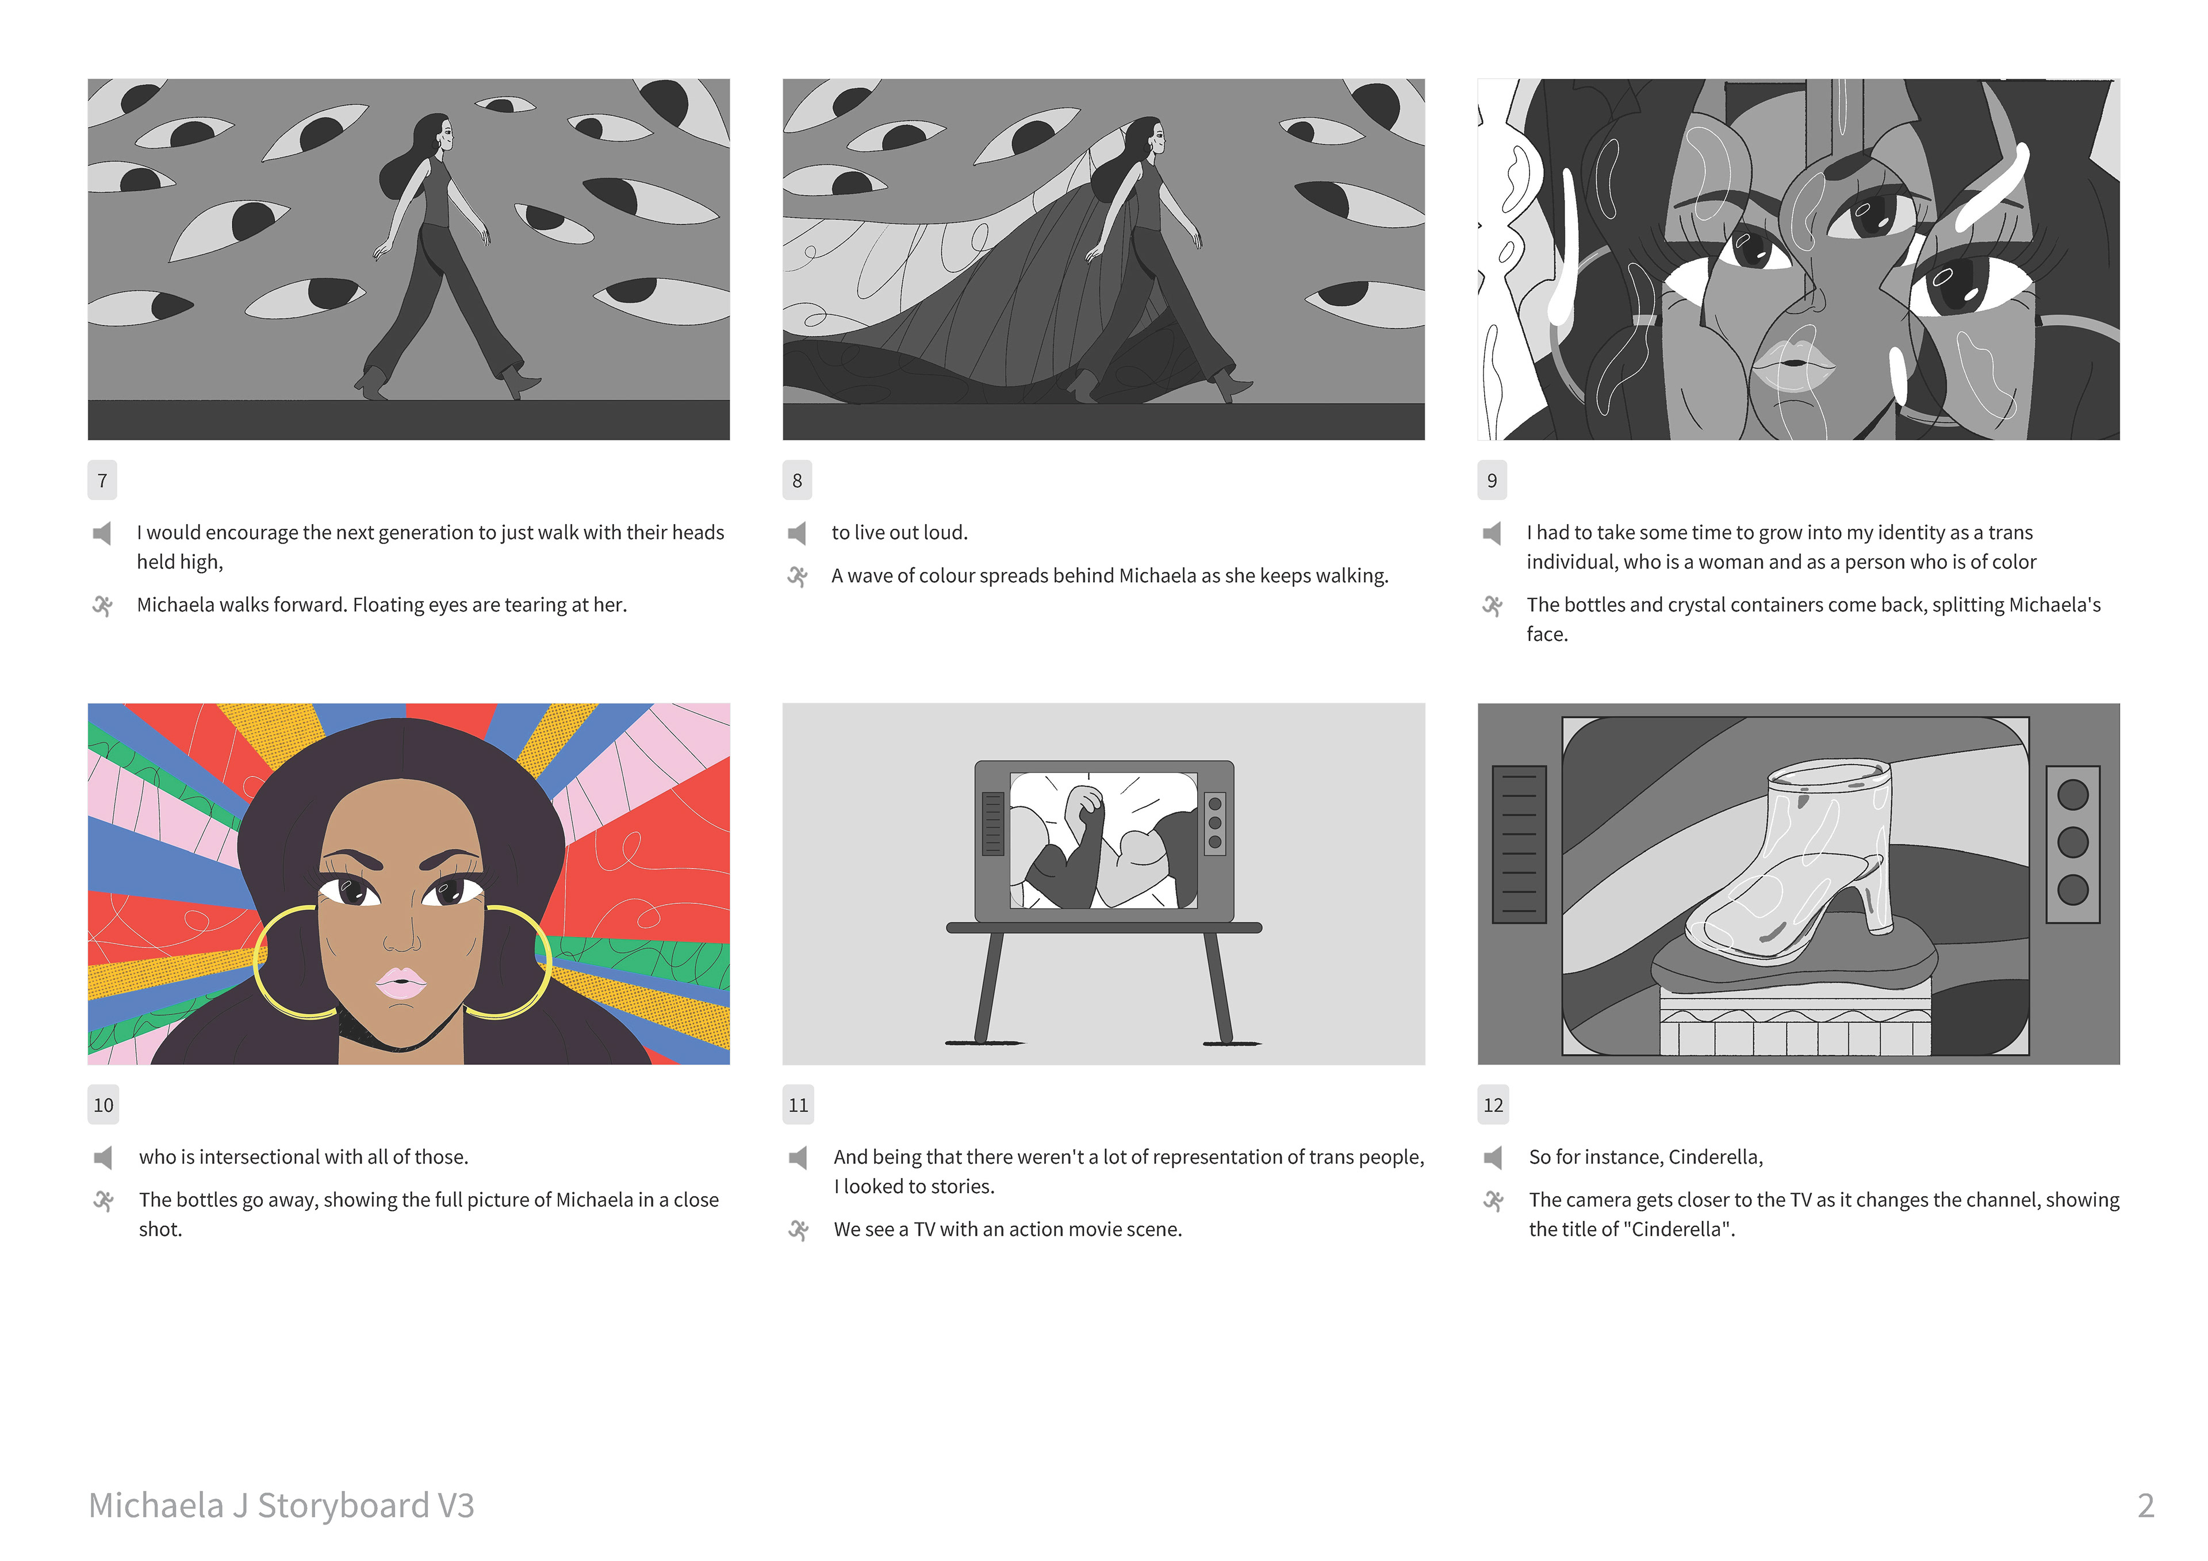The image size is (2208, 1561).
Task: Click the speaker icon beside "So for instance, Cinderella"
Action: click(x=1493, y=1158)
